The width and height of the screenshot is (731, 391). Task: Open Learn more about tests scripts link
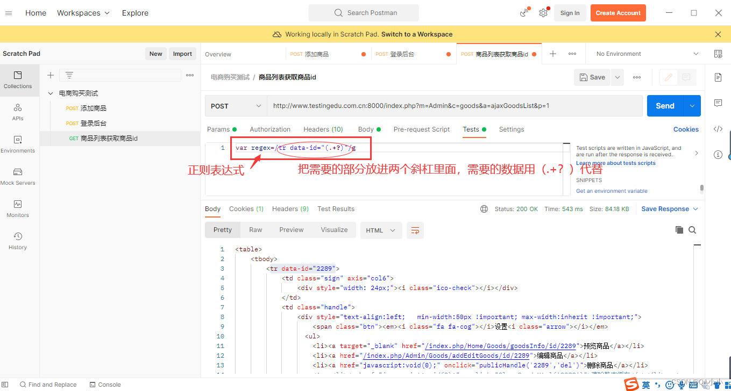[x=615, y=163]
